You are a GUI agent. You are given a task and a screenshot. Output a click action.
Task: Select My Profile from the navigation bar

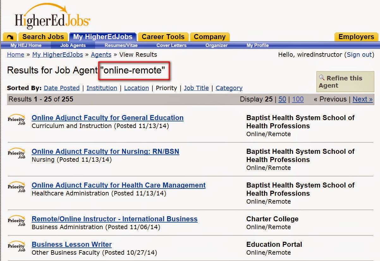pos(258,45)
